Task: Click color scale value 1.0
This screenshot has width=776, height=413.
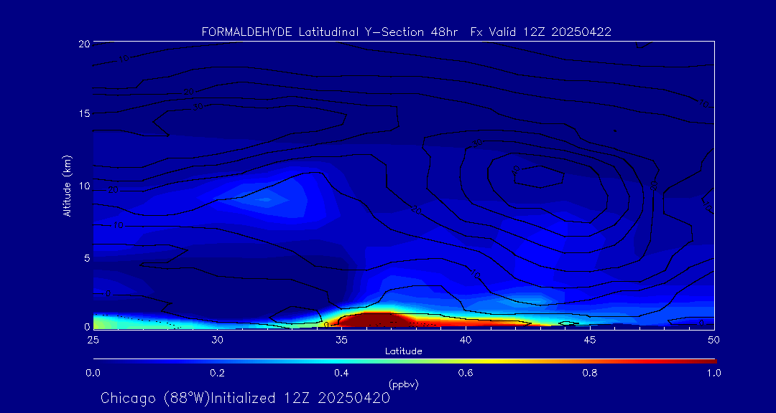Action: (x=713, y=373)
